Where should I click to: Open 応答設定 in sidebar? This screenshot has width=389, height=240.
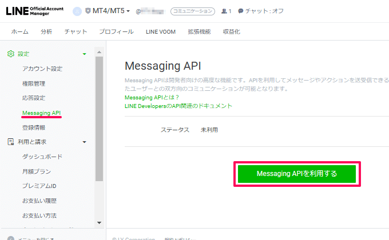click(x=34, y=98)
